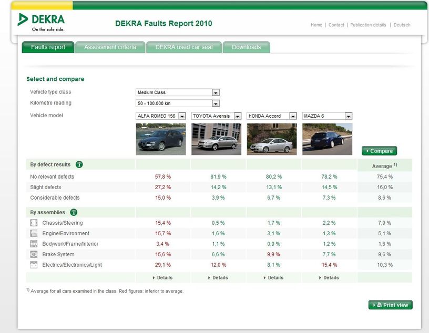Open the ALFA ROMEO 156 model dropdown

pos(161,116)
